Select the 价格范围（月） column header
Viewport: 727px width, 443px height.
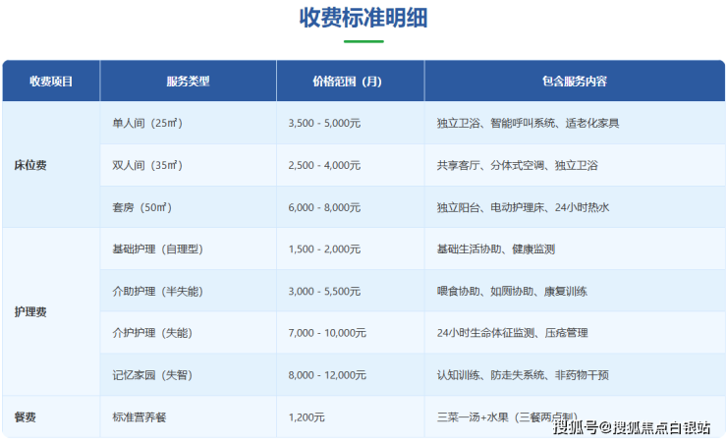pyautogui.click(x=350, y=82)
